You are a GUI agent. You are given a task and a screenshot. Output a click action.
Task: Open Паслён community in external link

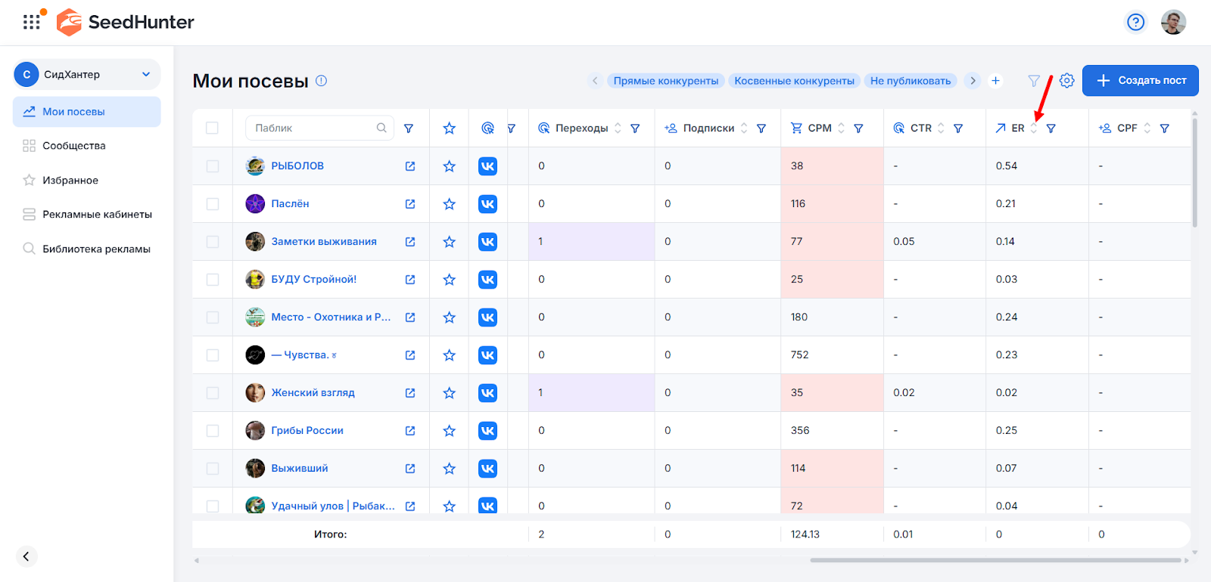click(410, 204)
